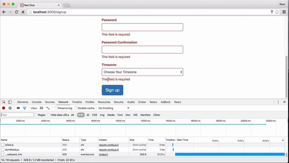289x163 pixels.
Task: Filter requests by XHR type
Action: (81, 115)
